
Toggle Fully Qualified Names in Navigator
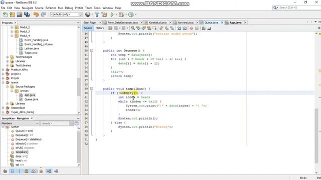point(41,171)
